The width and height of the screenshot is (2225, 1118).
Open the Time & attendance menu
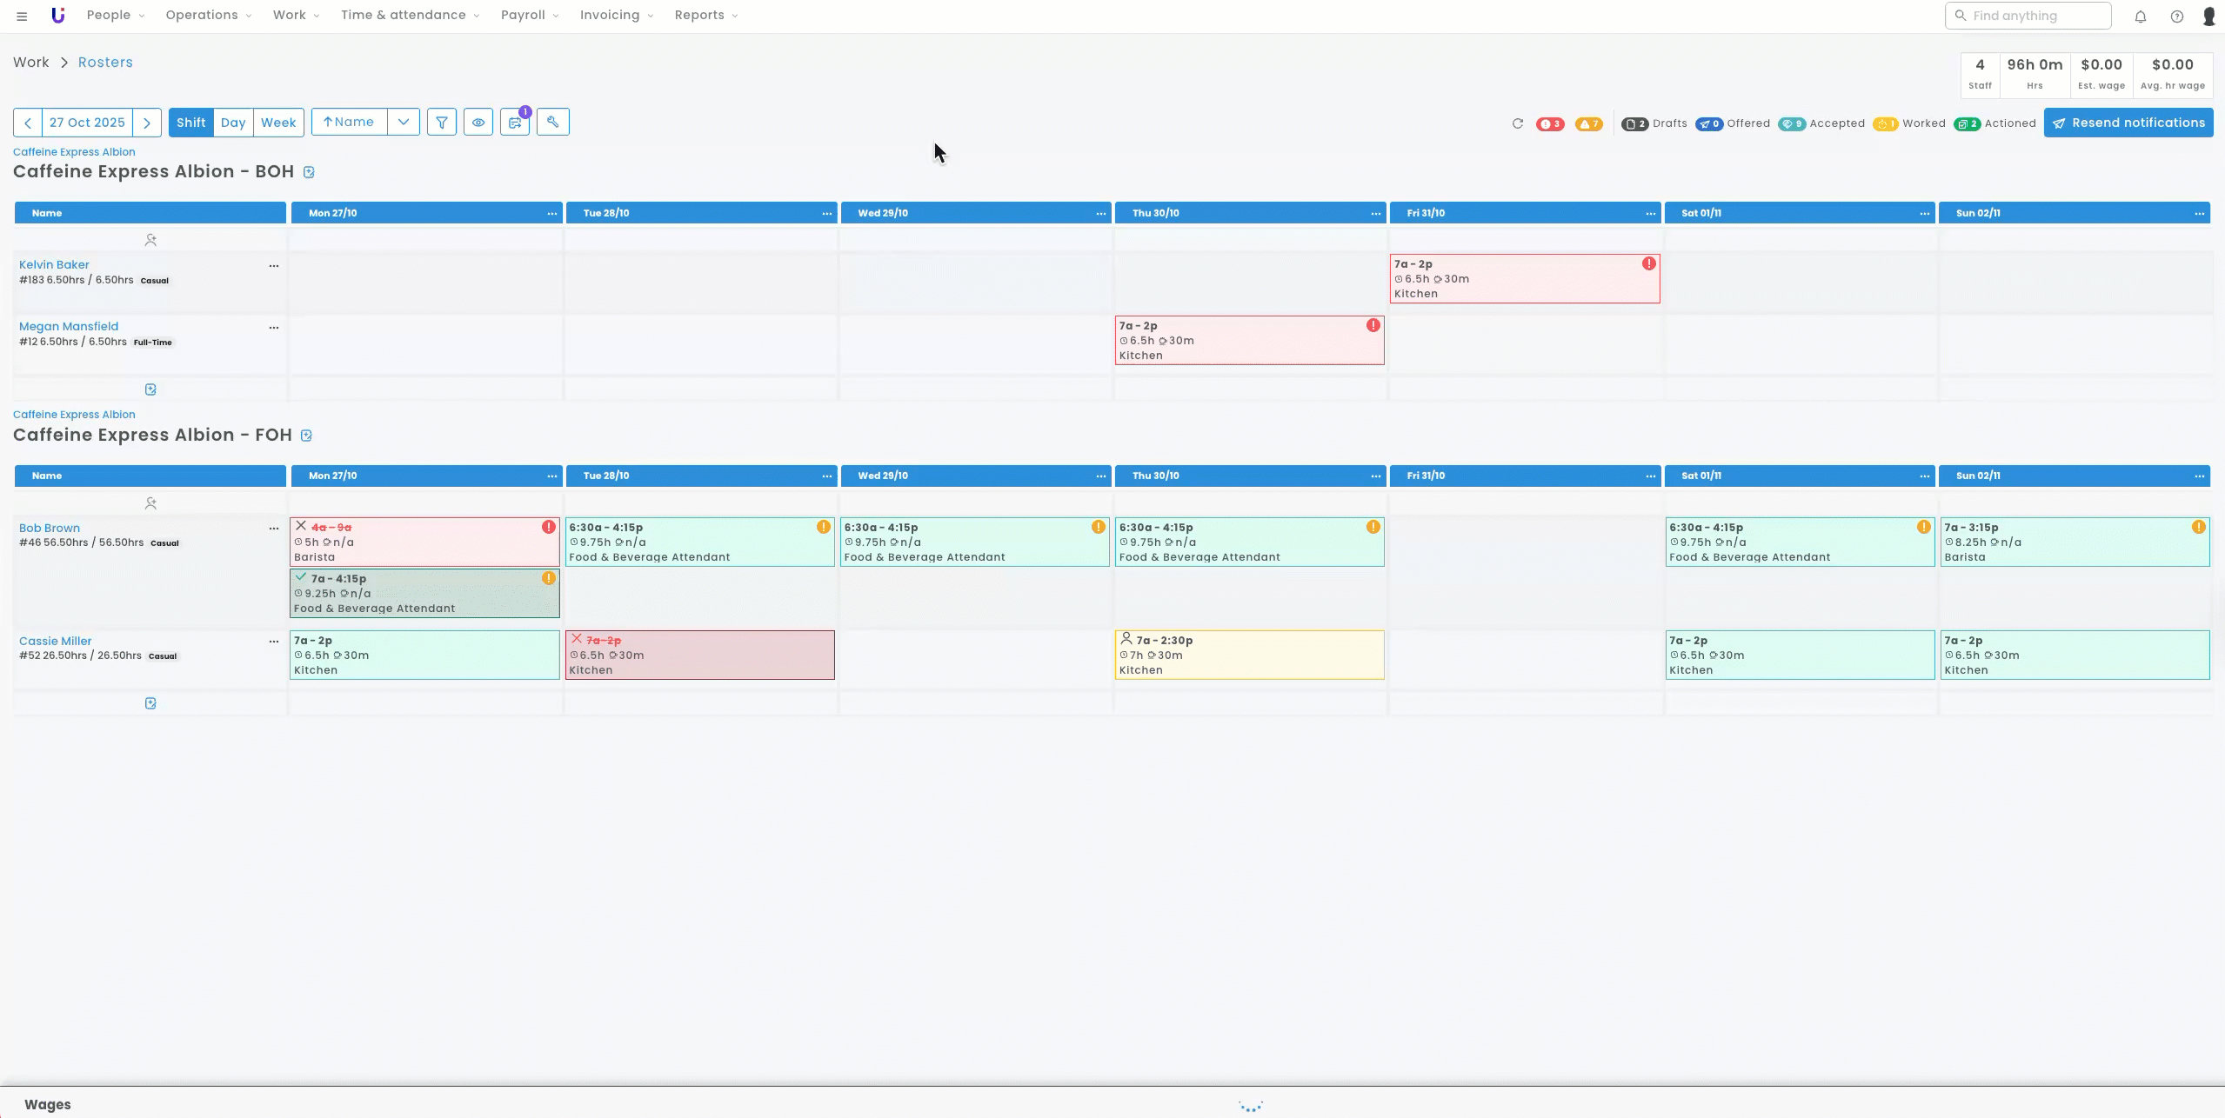410,15
